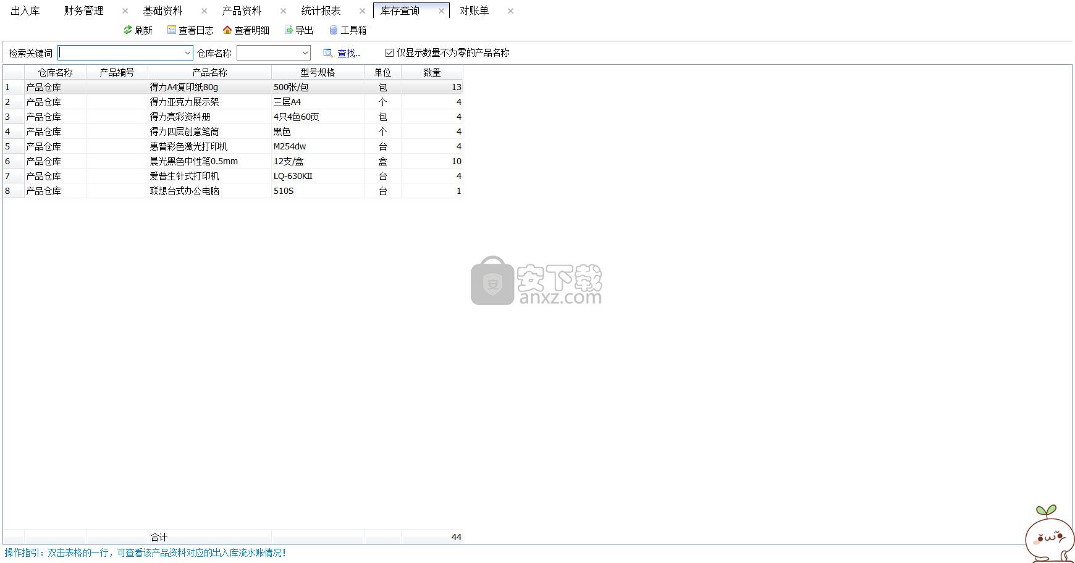Click the 工具箱 button label
1075x563 pixels.
click(x=353, y=30)
